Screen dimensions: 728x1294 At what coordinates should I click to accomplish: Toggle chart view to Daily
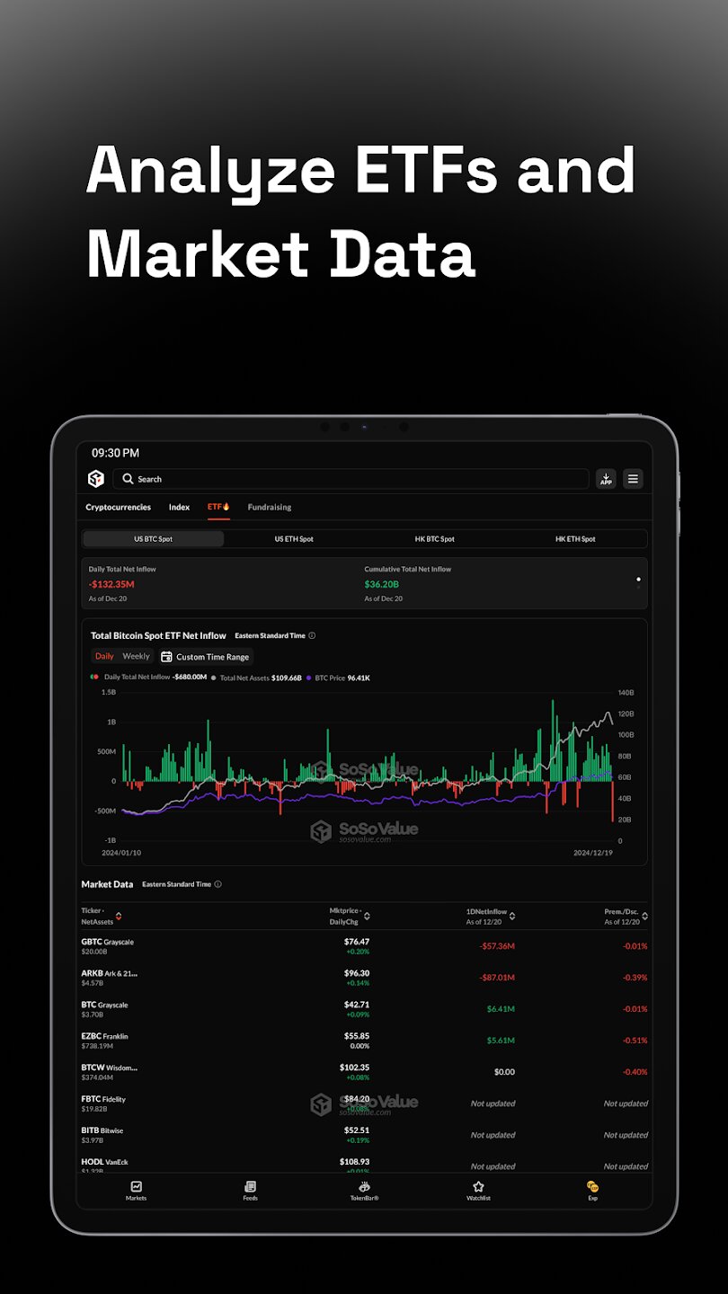pyautogui.click(x=105, y=657)
